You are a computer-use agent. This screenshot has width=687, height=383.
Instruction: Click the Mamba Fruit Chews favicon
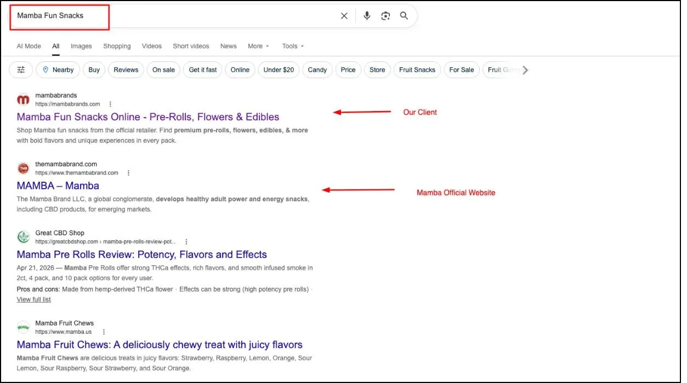23,327
